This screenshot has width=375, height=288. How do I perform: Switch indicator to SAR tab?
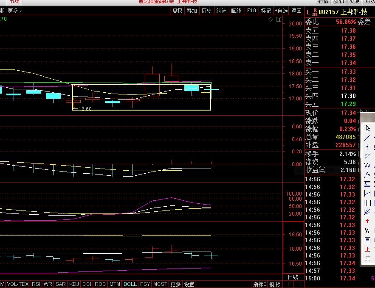(61, 284)
